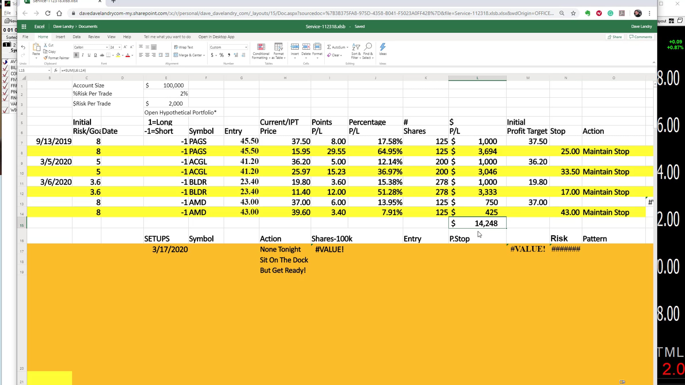This screenshot has width=685, height=385.
Task: Click the Tell me what you want to do box
Action: coord(167,37)
